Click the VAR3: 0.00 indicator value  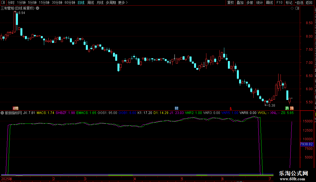[x=212, y=113]
